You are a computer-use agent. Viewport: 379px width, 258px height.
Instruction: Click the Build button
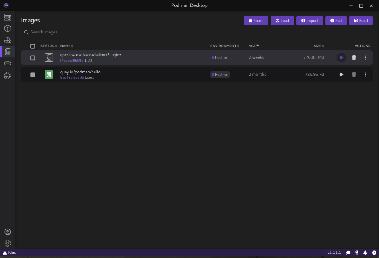pos(361,21)
